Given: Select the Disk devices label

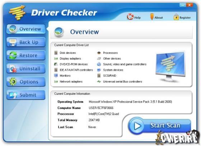Looking at the screenshot, I should (x=68, y=53).
